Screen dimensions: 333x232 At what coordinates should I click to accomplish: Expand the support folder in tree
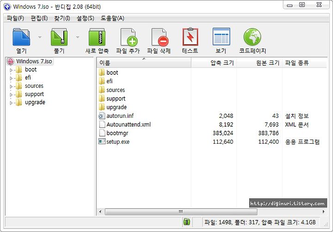click(11, 95)
